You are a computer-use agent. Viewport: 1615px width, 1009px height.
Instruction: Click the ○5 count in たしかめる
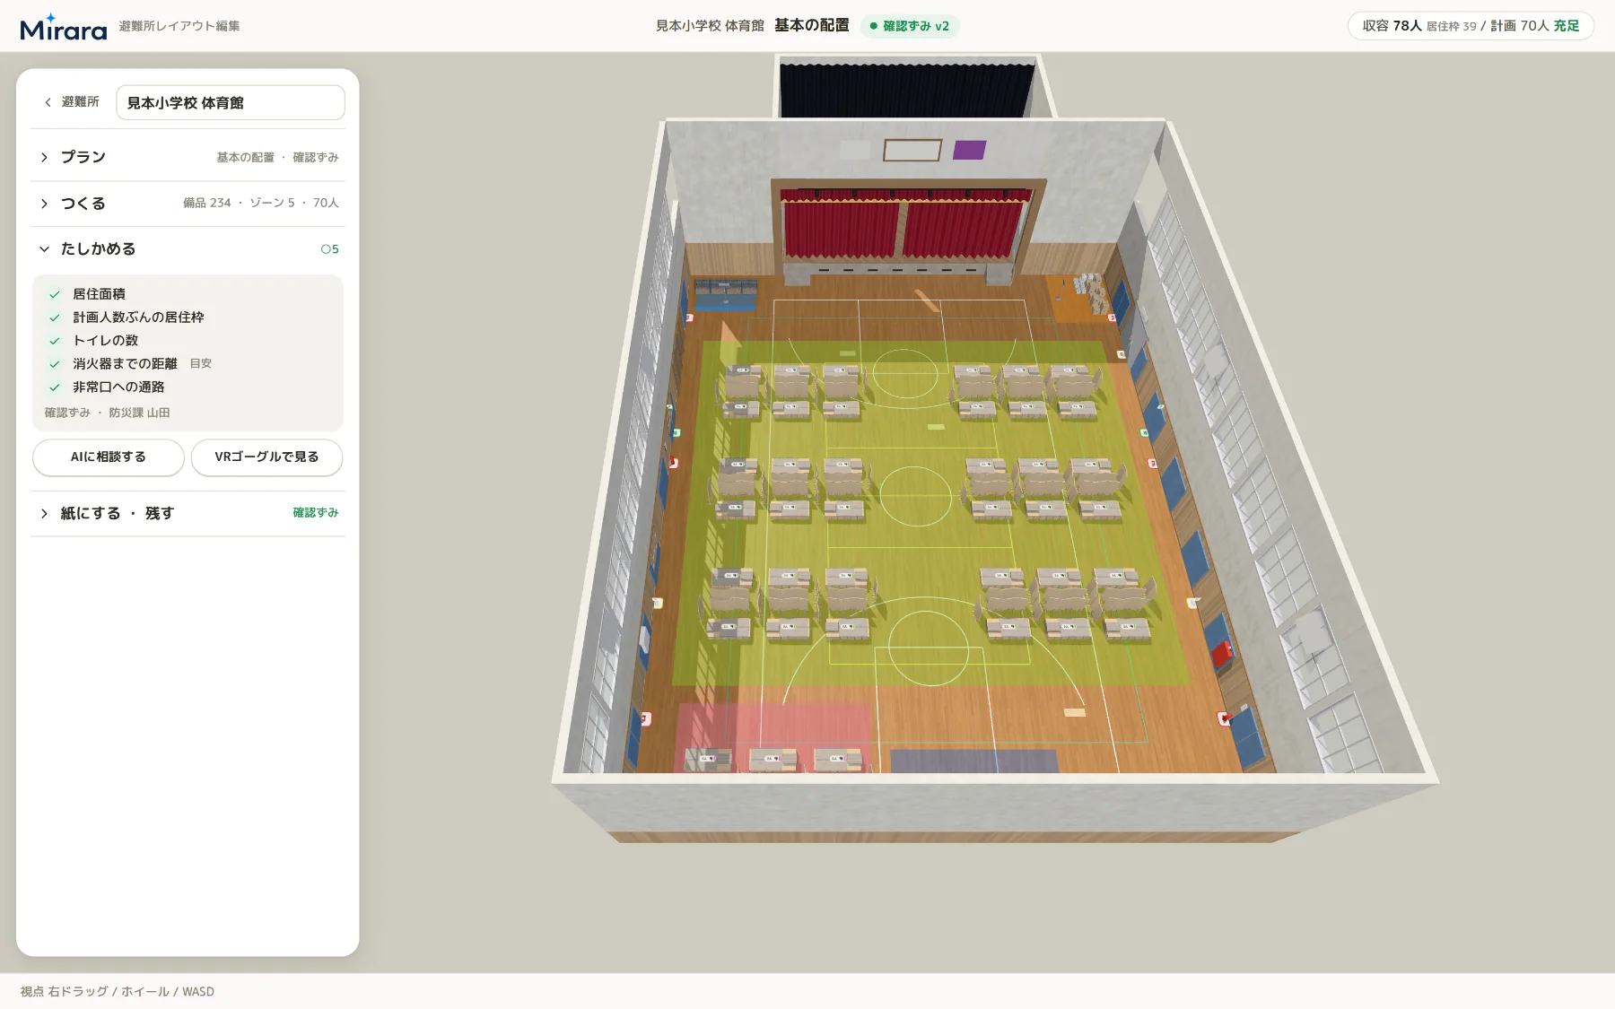coord(330,249)
